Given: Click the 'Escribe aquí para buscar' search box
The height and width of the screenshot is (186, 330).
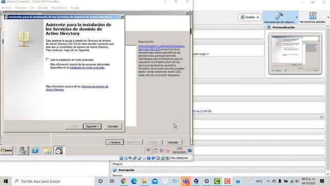Looking at the screenshot, I should (x=53, y=181).
